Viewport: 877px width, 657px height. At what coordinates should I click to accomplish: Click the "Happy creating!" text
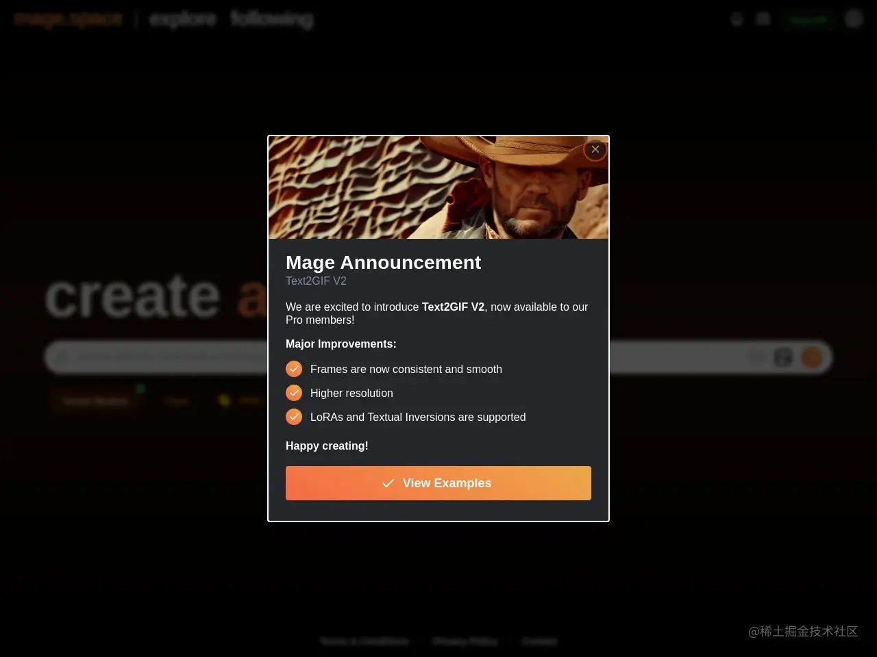[x=327, y=446]
